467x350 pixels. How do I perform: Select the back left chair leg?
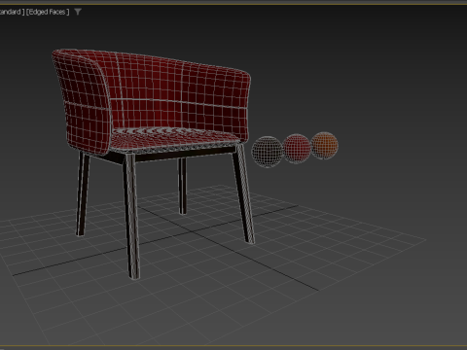point(83,193)
